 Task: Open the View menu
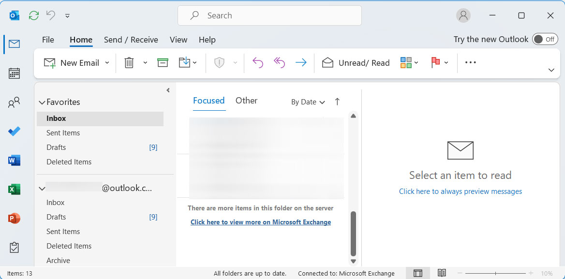click(178, 40)
